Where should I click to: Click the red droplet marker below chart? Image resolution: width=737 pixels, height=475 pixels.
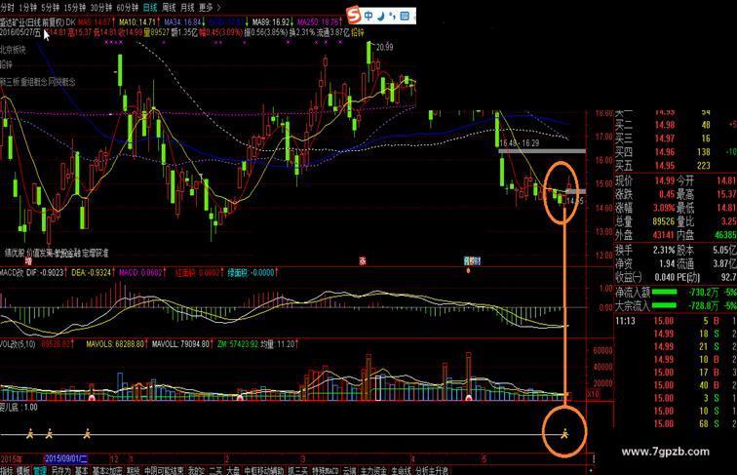468,270
